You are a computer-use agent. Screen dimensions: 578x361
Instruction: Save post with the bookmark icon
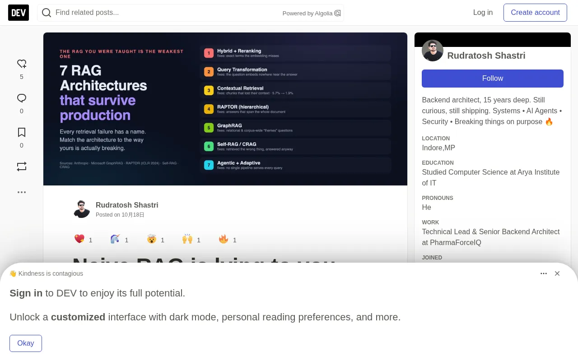click(22, 132)
